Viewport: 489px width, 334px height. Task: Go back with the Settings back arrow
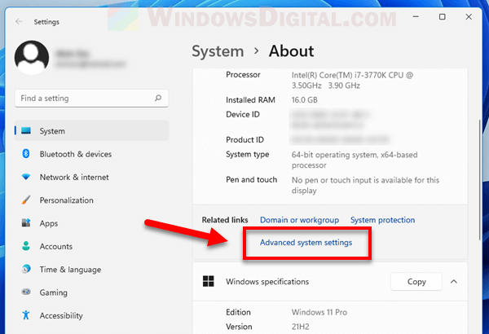pyautogui.click(x=19, y=21)
